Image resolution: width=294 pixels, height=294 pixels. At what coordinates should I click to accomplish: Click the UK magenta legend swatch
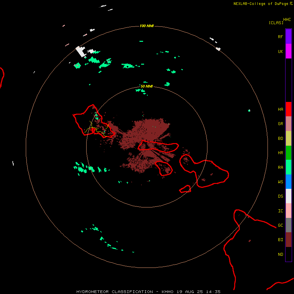click(288, 51)
